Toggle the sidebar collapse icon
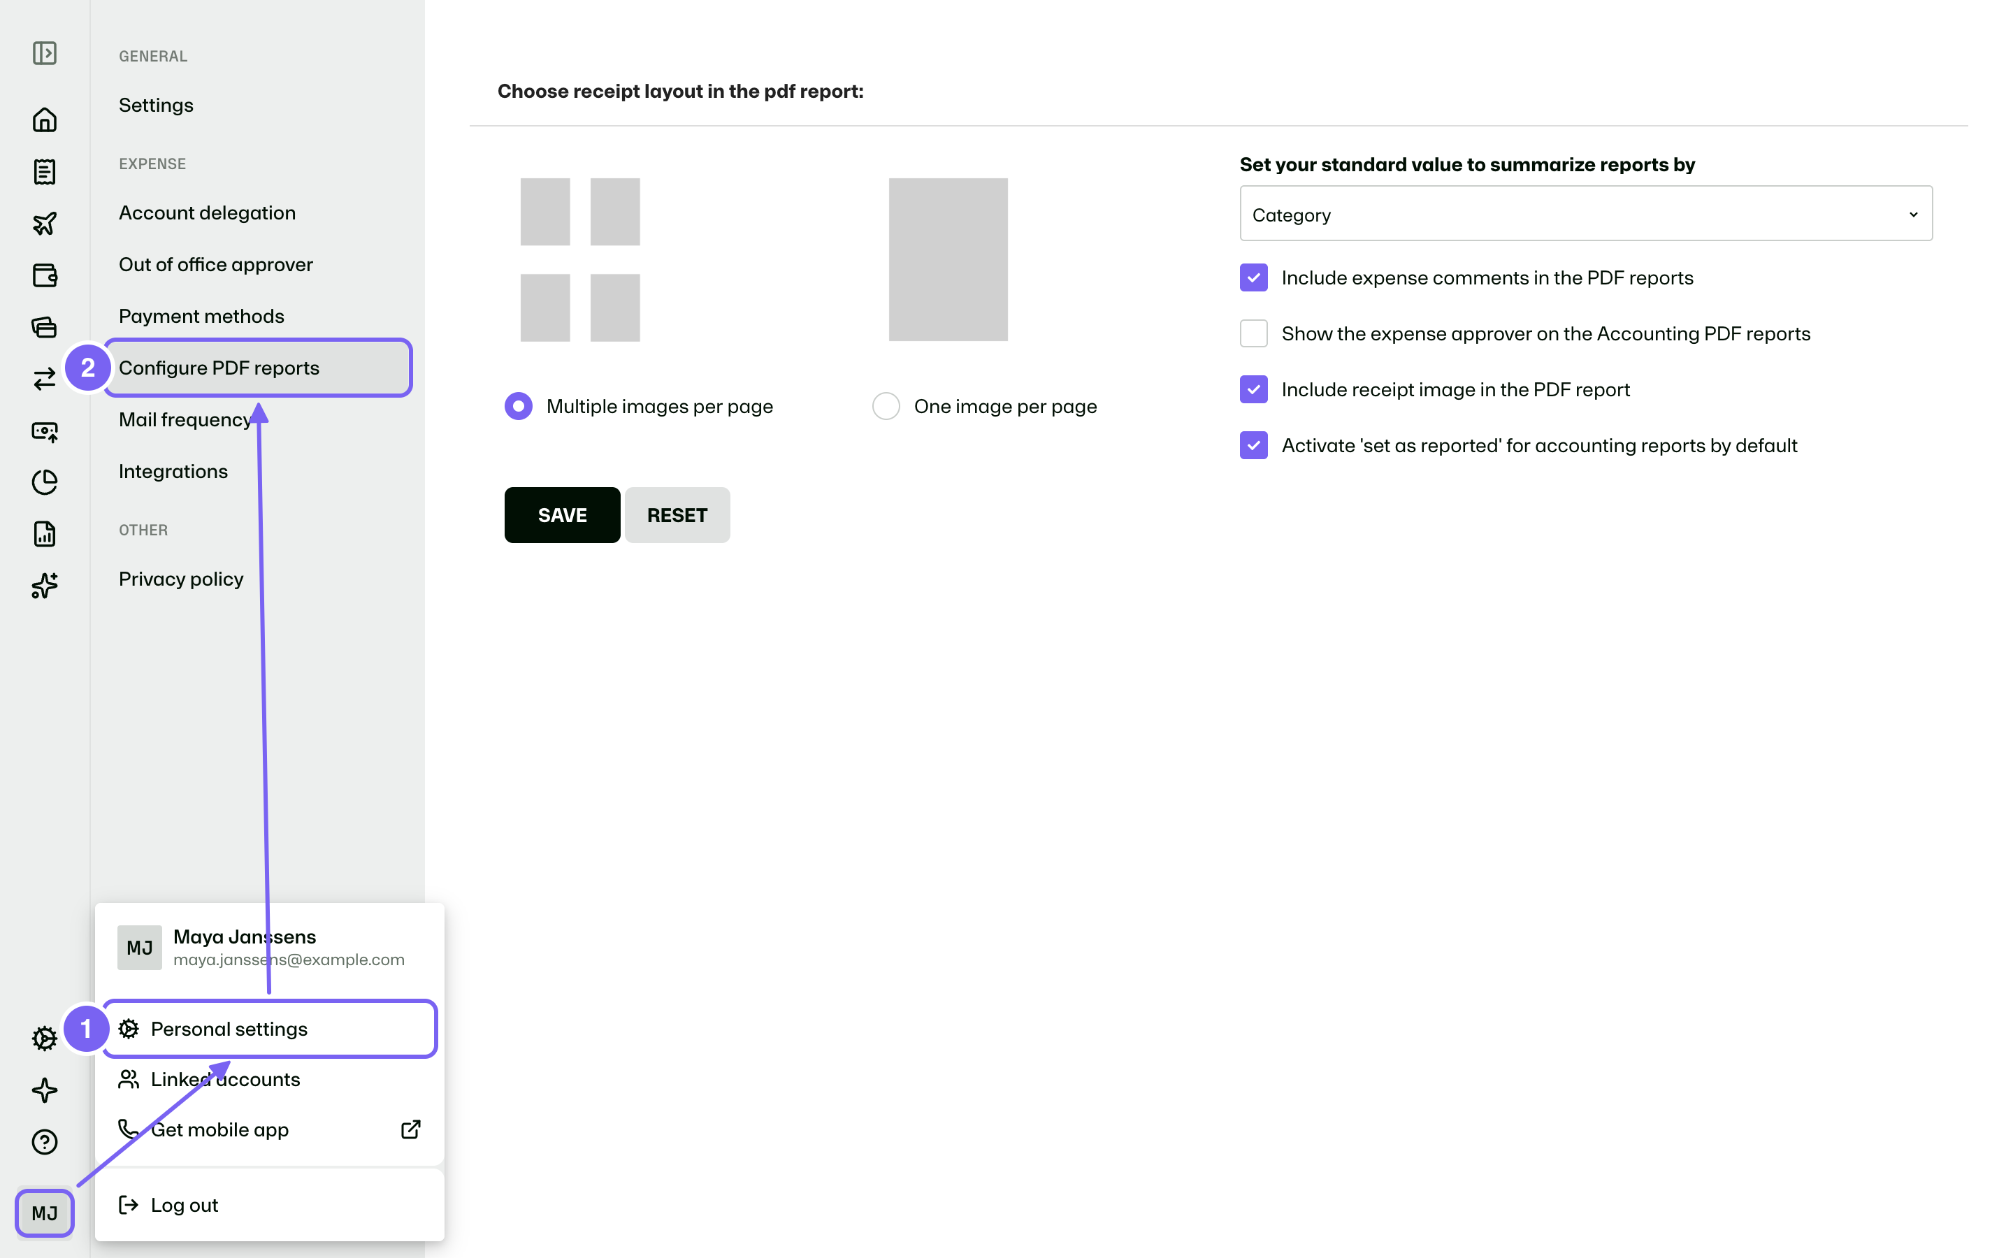Image resolution: width=2013 pixels, height=1258 pixels. pos(44,53)
